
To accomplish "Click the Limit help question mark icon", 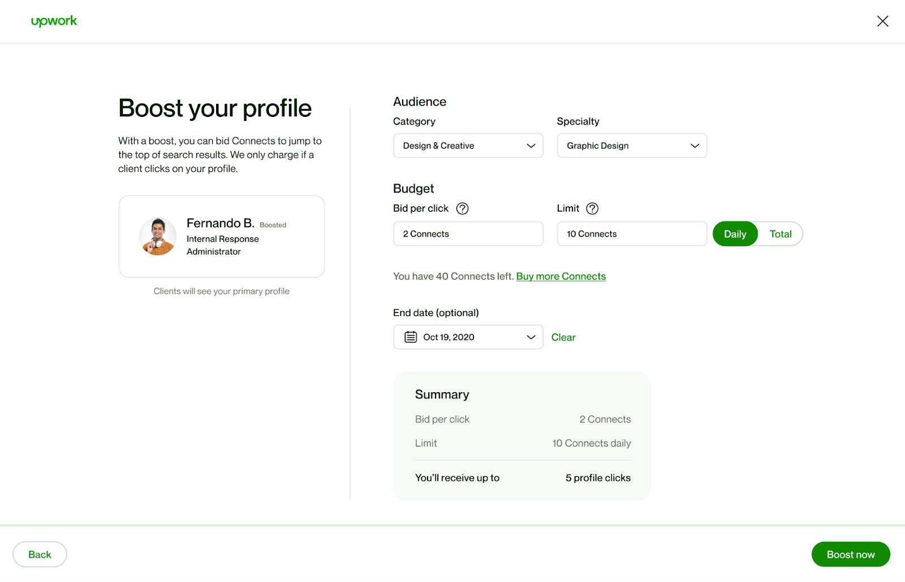I will click(x=592, y=209).
